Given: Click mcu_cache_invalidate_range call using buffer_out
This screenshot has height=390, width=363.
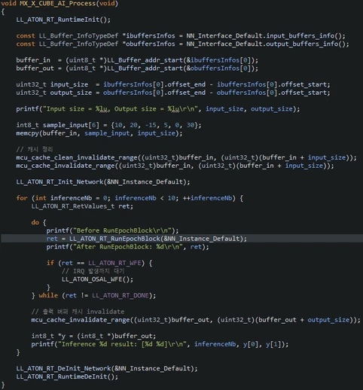Looking at the screenshot, I should [196, 320].
